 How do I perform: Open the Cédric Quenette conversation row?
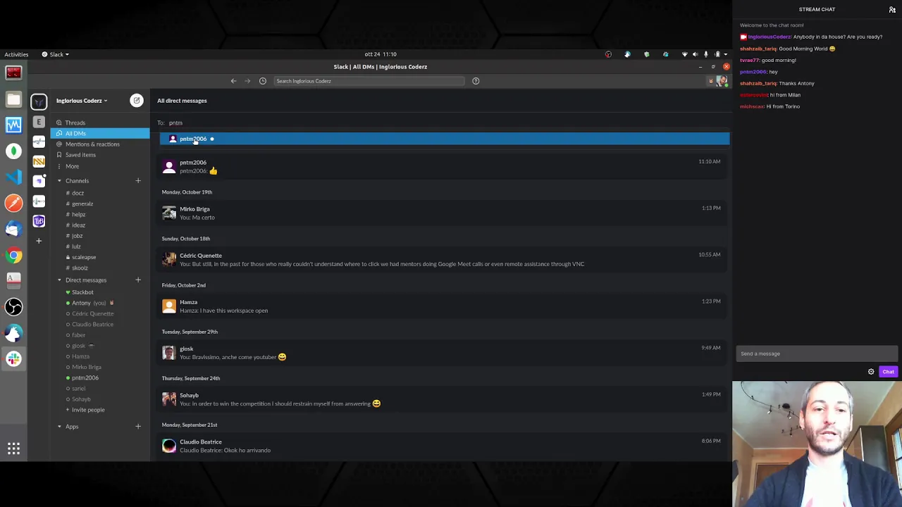441,259
